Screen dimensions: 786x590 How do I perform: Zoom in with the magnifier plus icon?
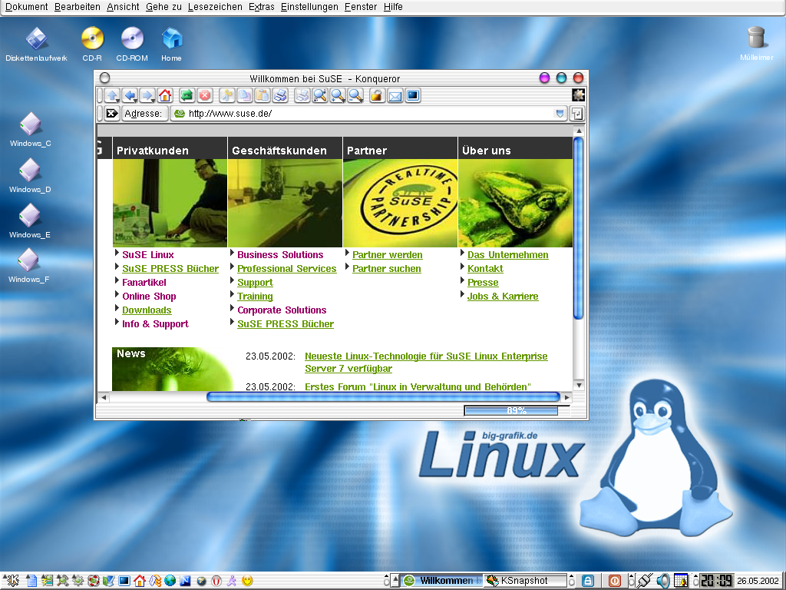click(x=338, y=95)
